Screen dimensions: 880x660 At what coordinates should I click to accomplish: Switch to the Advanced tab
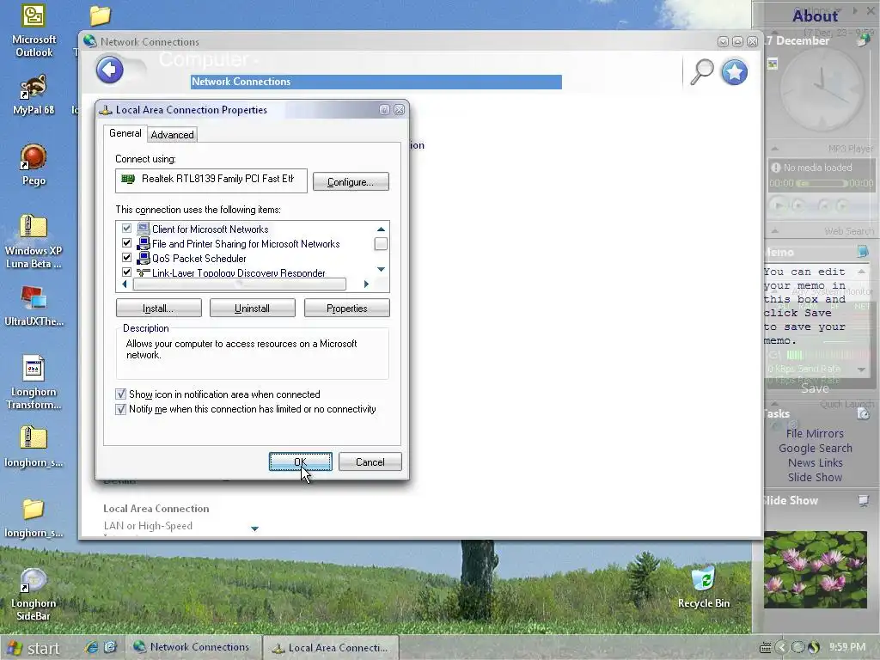pos(172,135)
